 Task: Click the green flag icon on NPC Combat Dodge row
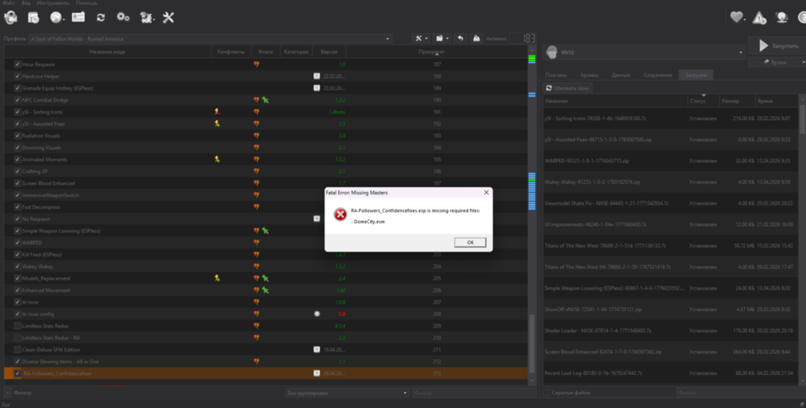point(264,100)
